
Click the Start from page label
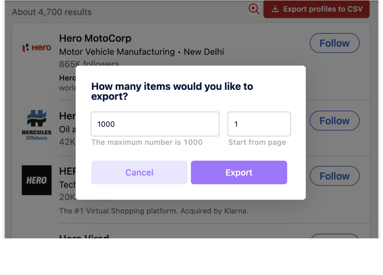click(x=257, y=142)
